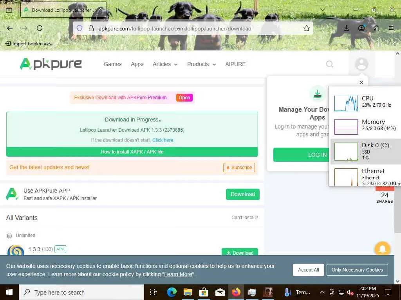Choose Only Necessary Cookies
Screen dimensions: 401x300
pyautogui.click(x=357, y=270)
